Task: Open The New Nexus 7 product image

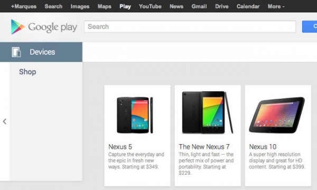Action: click(x=208, y=112)
